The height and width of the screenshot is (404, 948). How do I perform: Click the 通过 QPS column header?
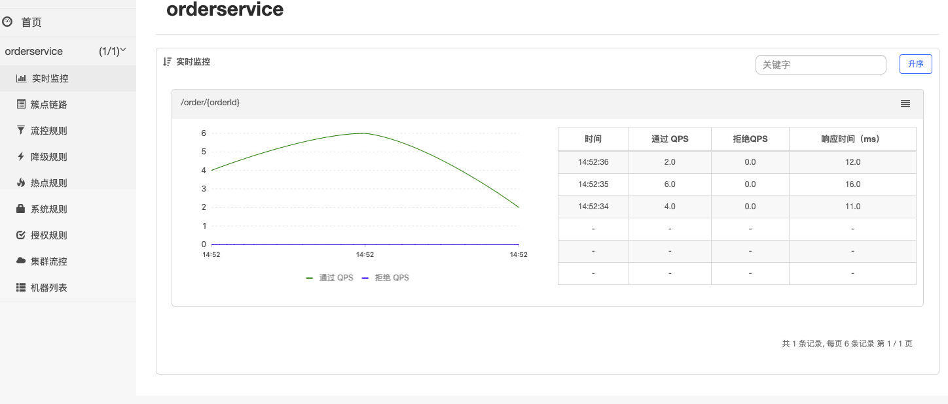tap(670, 139)
